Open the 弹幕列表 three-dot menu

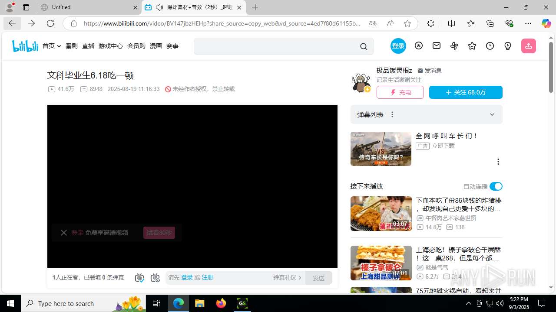(x=392, y=114)
